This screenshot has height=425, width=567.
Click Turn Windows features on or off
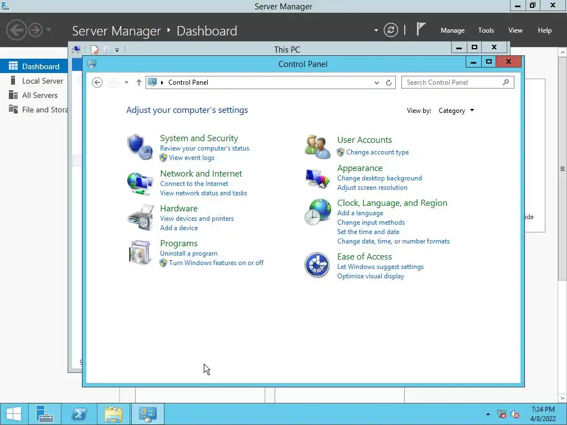click(x=217, y=263)
